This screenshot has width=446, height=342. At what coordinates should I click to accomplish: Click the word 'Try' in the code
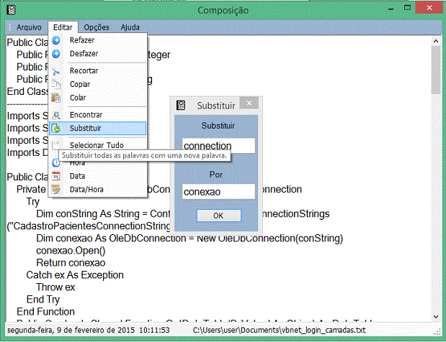[x=32, y=202]
